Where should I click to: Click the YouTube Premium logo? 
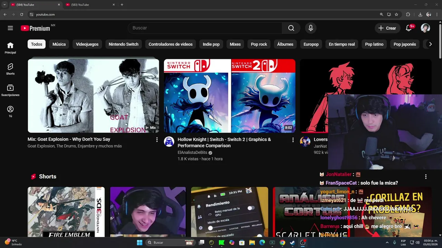(x=35, y=28)
